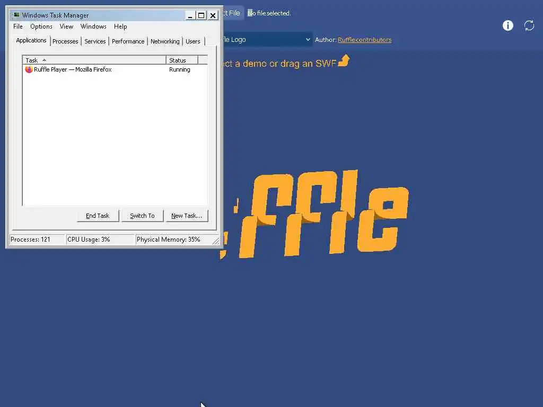Open the View menu in Task Manager
Screen dimensions: 543x407
pyautogui.click(x=66, y=26)
